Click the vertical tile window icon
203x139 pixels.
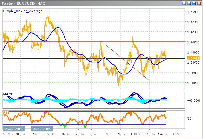click(184, 3)
